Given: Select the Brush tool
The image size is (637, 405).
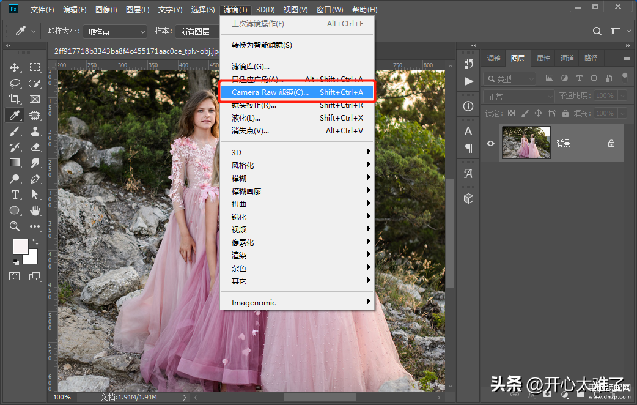Looking at the screenshot, I should 15,131.
